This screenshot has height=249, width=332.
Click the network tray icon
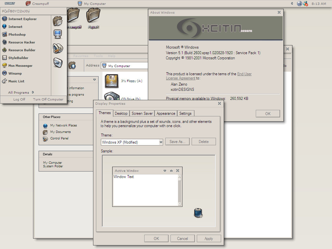(299, 4)
